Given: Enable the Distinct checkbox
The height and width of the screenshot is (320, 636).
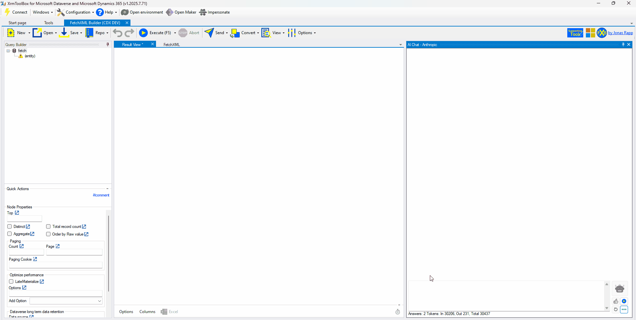Looking at the screenshot, I should [10, 227].
